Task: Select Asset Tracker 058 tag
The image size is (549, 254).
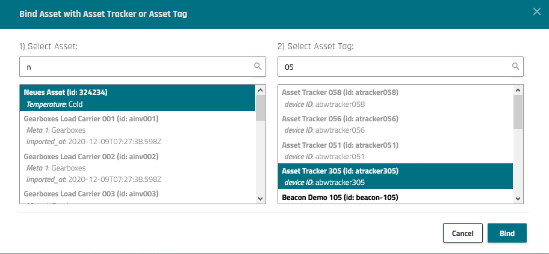Action: pyautogui.click(x=395, y=98)
